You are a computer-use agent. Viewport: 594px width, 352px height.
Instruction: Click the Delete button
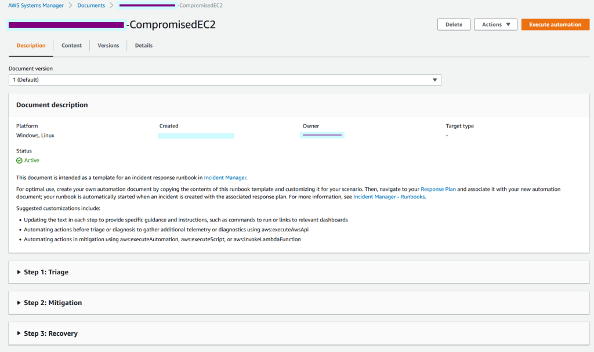(x=454, y=24)
